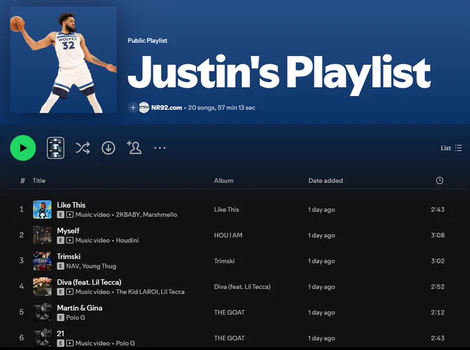Click the 1 day ago date for Myself
The height and width of the screenshot is (350, 470).
coord(321,235)
